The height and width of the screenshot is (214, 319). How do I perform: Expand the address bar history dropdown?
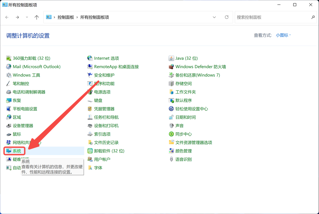click(x=214, y=17)
